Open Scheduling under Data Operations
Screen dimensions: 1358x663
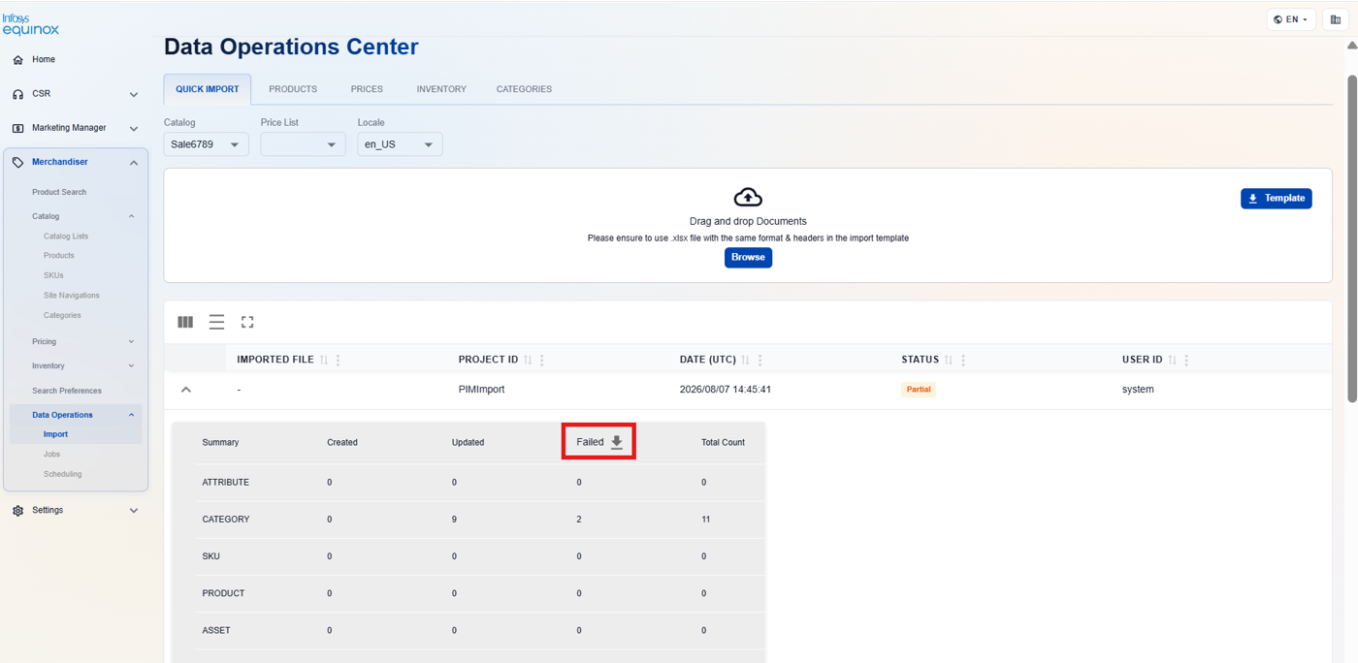(x=62, y=474)
